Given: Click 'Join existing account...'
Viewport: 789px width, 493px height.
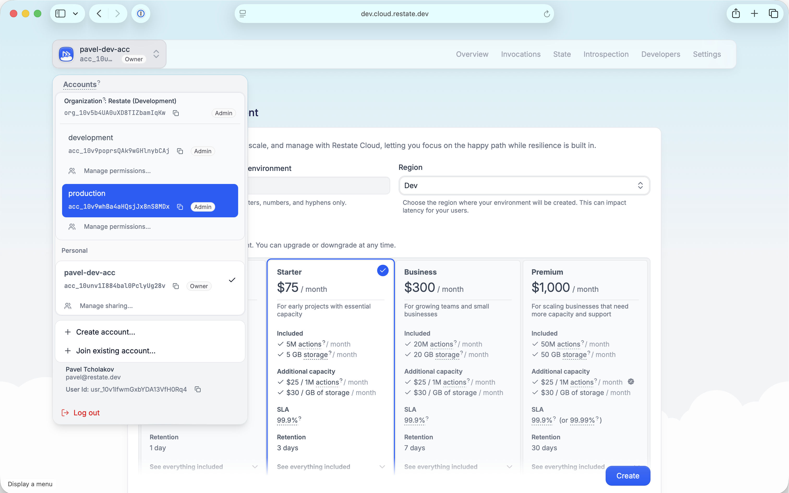Looking at the screenshot, I should click(116, 350).
